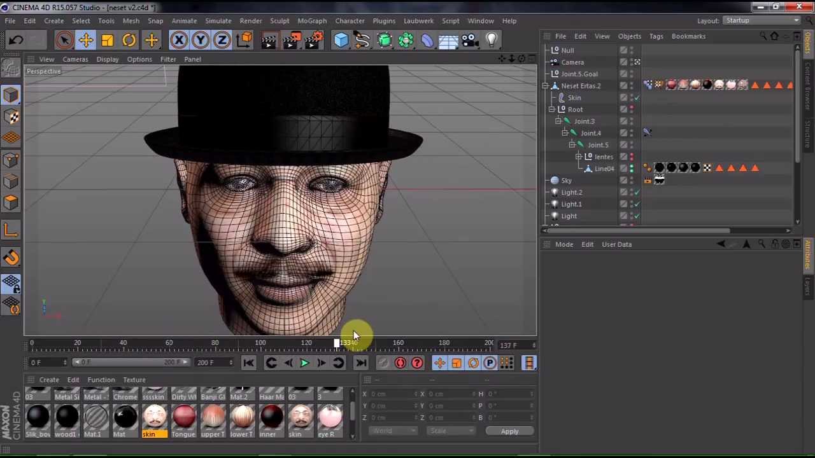Click the Undo arrow icon
Image resolution: width=815 pixels, height=458 pixels.
click(16, 41)
